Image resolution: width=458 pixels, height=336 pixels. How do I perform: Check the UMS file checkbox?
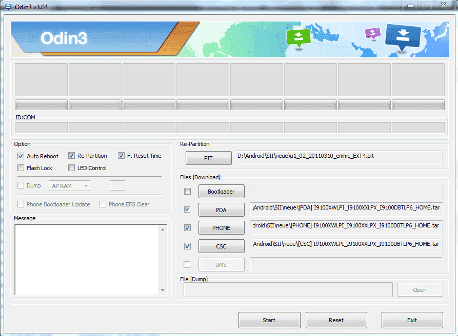(187, 264)
